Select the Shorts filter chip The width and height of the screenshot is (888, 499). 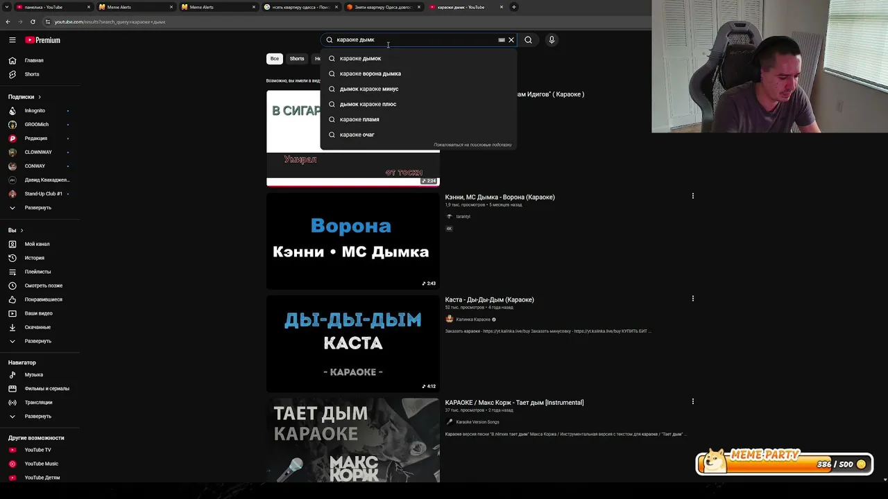(x=297, y=59)
